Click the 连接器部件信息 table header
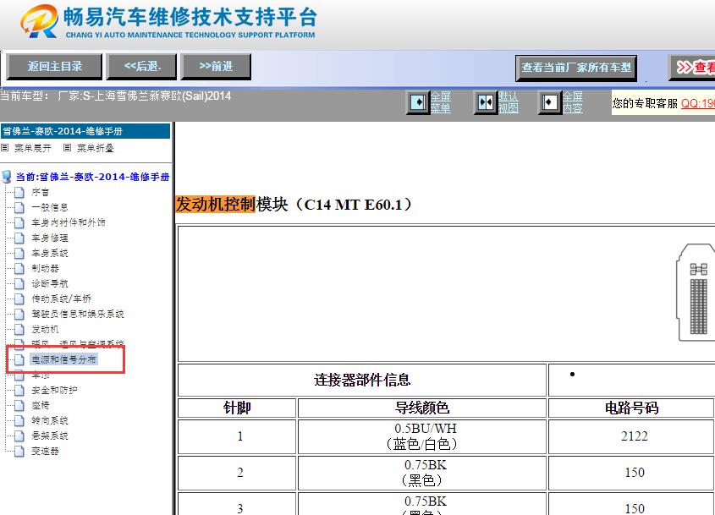Viewport: 715px width, 515px height. [x=362, y=380]
